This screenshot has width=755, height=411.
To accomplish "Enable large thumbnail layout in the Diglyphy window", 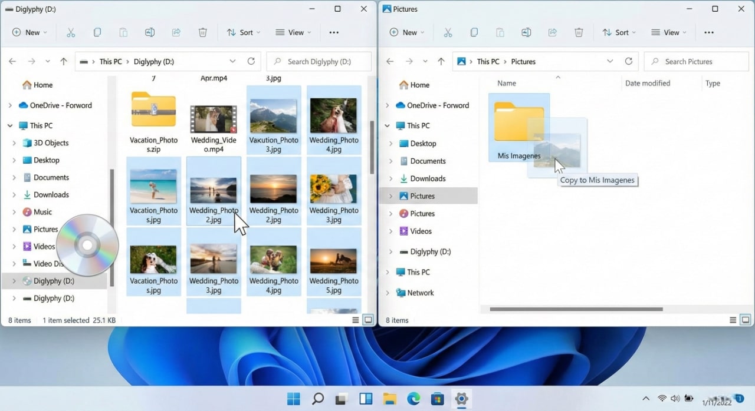I will [368, 320].
